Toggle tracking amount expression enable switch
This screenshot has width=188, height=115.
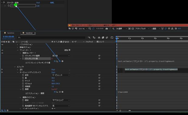pos(55,61)
